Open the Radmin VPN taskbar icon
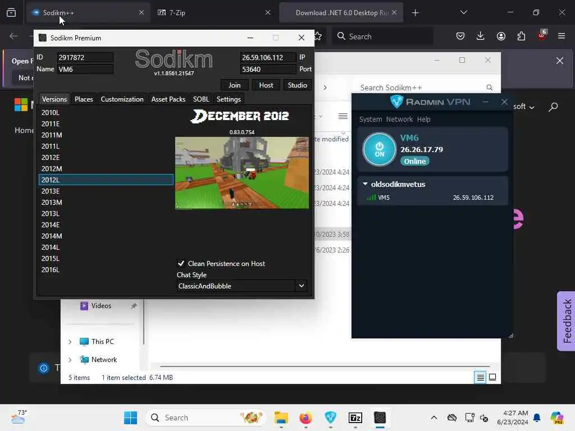 pyautogui.click(x=330, y=418)
